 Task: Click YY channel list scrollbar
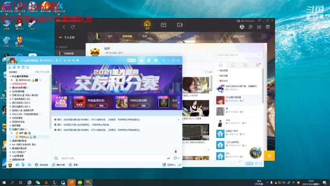(50, 101)
